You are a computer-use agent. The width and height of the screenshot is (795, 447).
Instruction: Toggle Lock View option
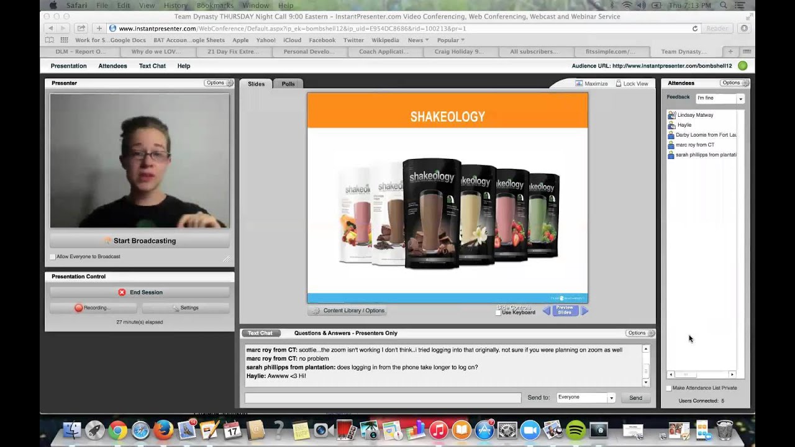[x=632, y=83]
